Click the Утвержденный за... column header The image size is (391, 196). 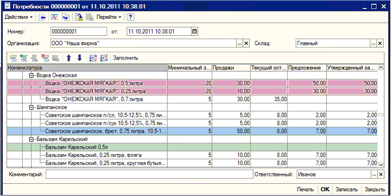tap(352, 68)
